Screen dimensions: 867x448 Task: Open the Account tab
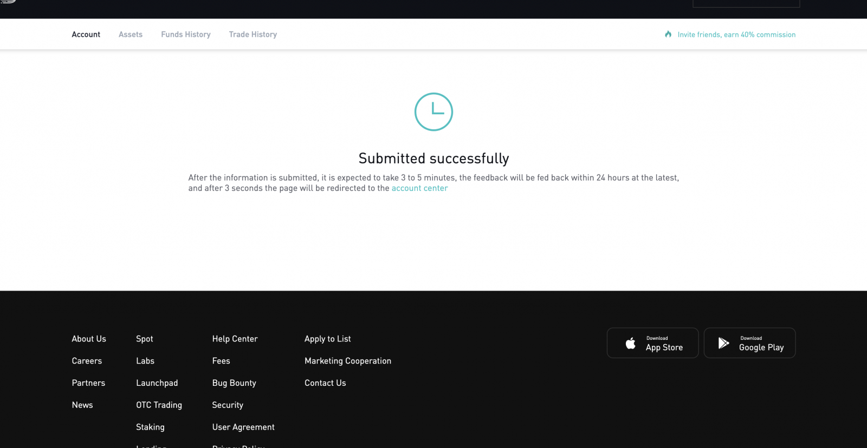click(86, 35)
